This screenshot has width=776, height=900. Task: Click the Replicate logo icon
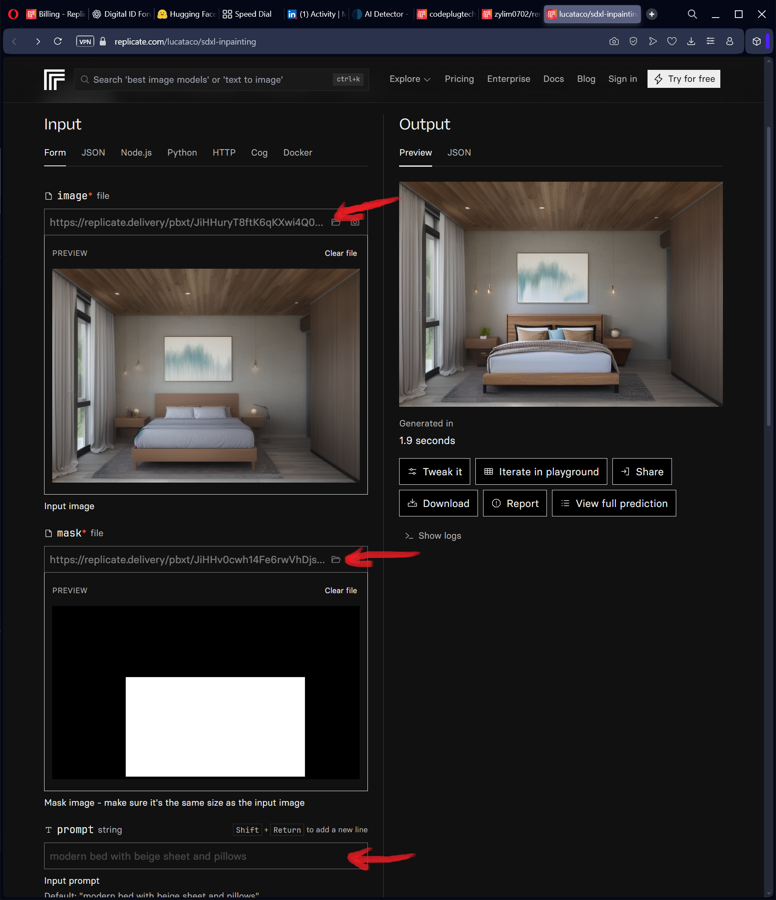tap(54, 79)
